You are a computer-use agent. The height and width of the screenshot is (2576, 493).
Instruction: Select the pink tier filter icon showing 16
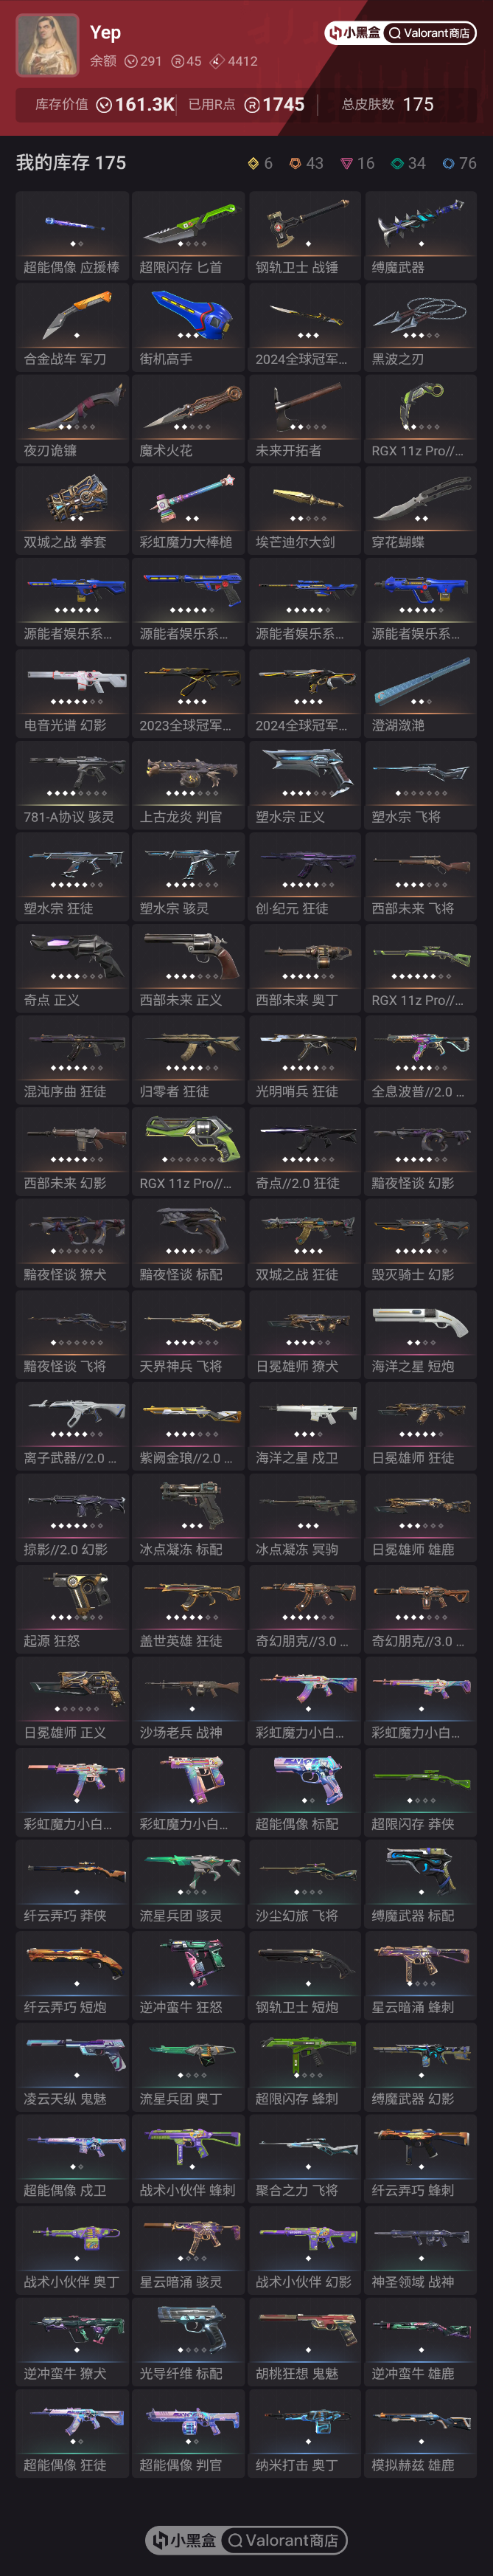click(346, 163)
